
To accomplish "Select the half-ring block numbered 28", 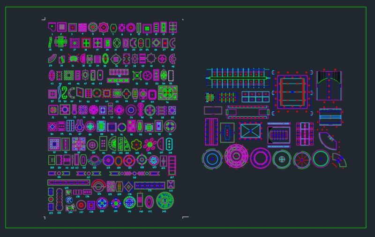I will click(172, 43).
